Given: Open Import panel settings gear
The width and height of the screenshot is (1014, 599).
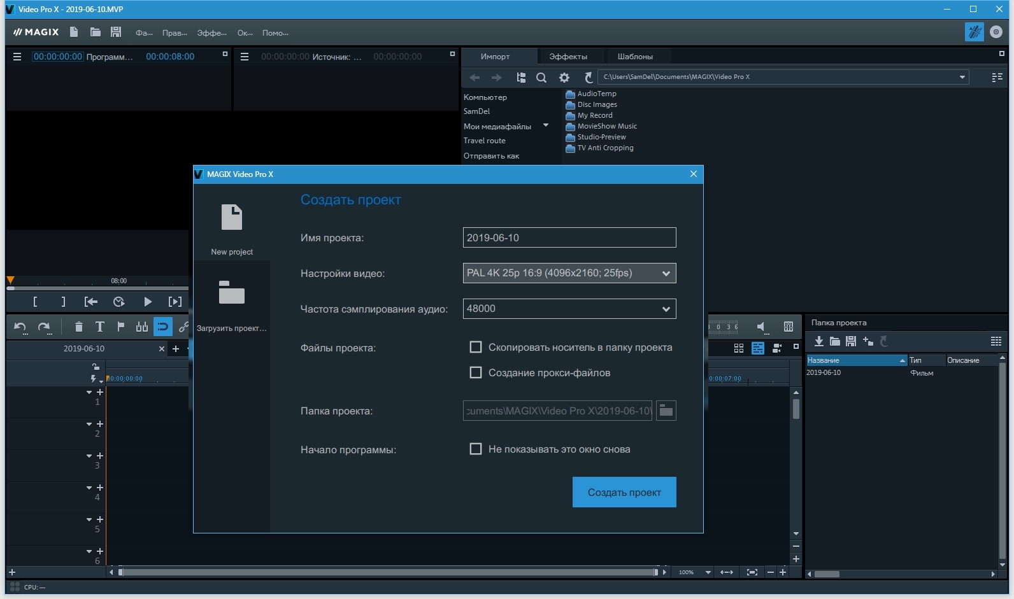Looking at the screenshot, I should point(564,78).
